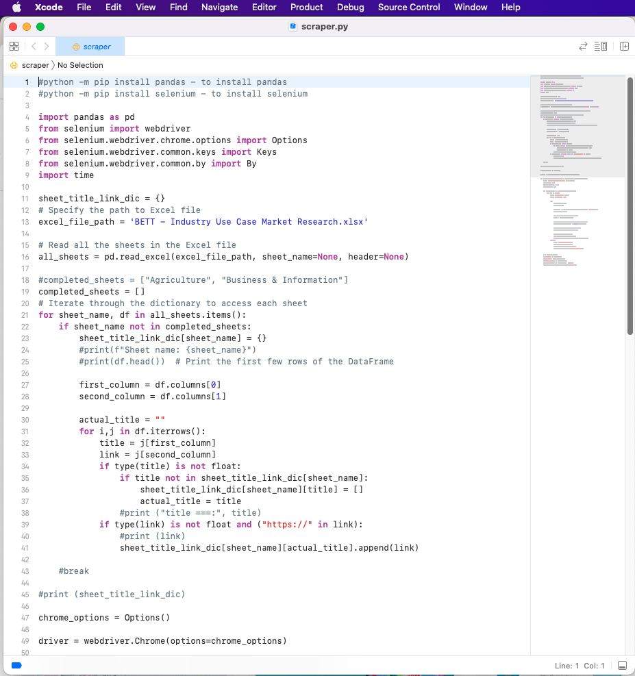Click the '#python -m pip install selenium' comment

(173, 94)
